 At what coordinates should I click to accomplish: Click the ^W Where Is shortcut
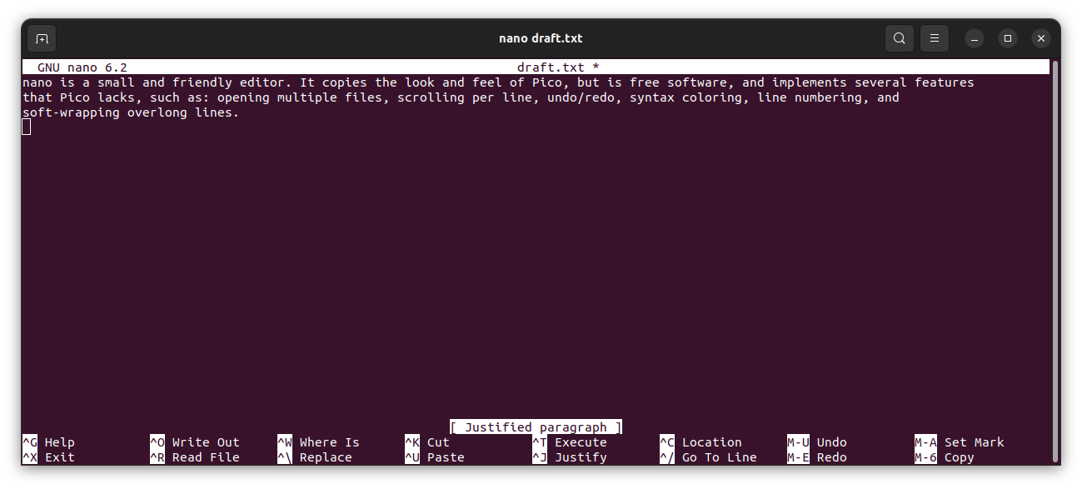319,442
